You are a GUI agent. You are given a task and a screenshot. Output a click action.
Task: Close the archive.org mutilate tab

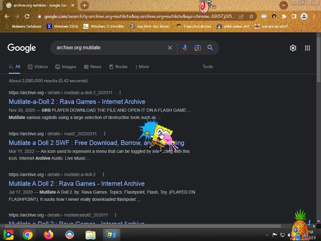(x=73, y=5)
